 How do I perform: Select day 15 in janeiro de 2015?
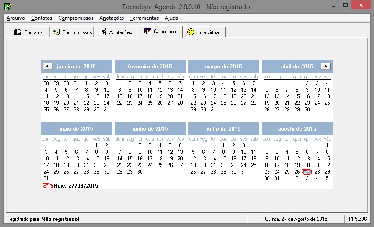coord(86,96)
